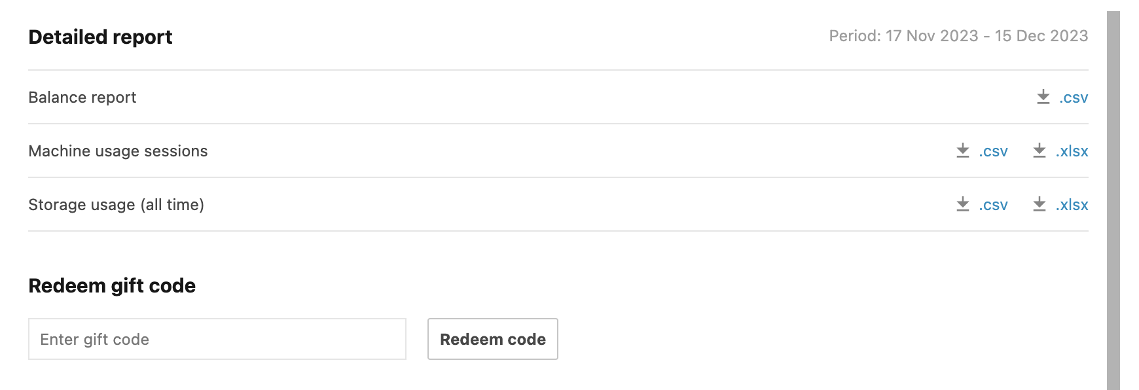The image size is (1139, 390).
Task: Open the .xlsx link for Storage usage
Action: pos(1072,205)
